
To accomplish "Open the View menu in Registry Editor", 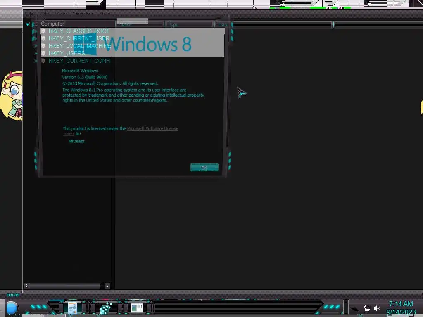I will pos(60,14).
